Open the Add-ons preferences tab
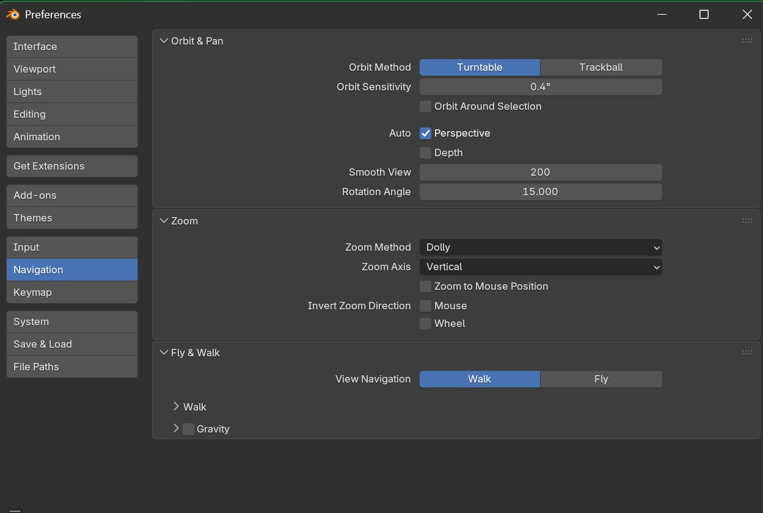Viewport: 763px width, 513px height. click(72, 195)
